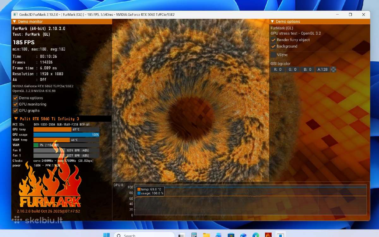Open File Explorer from the taskbar
This screenshot has width=379, height=237.
206,235
